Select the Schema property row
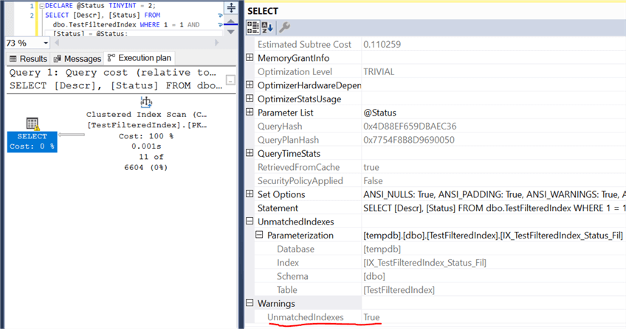The image size is (626, 329). pyautogui.click(x=441, y=276)
